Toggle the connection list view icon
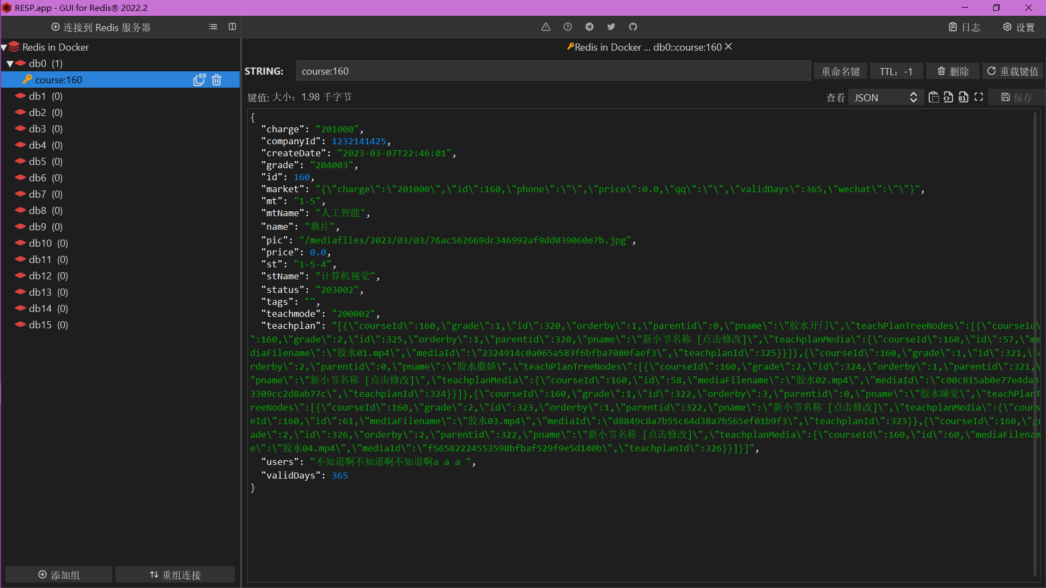 [213, 27]
